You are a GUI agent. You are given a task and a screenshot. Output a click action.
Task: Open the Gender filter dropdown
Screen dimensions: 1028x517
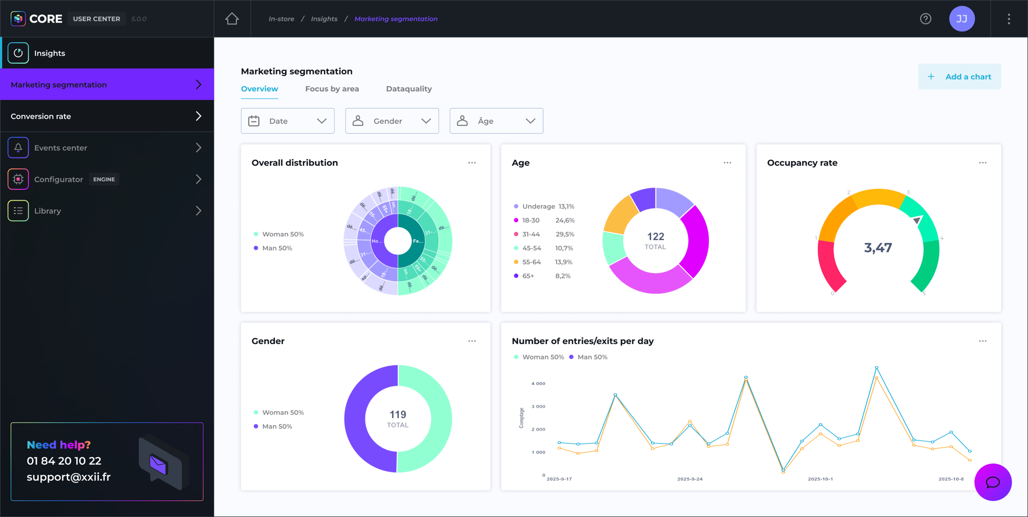tap(392, 121)
